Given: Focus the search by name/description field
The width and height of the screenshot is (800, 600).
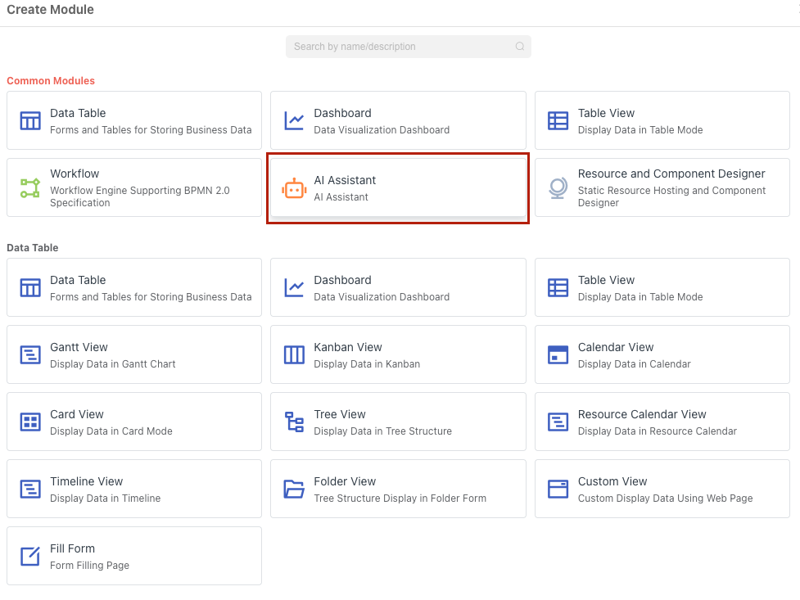Looking at the screenshot, I should tap(401, 47).
